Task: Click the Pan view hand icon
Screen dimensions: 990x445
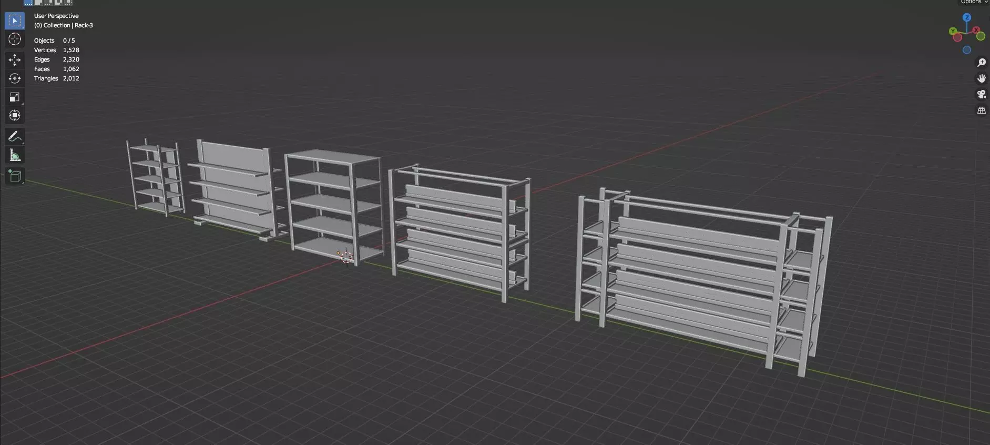Action: point(981,78)
